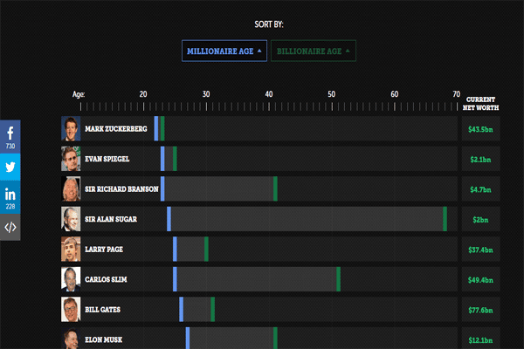Viewport: 524px width, 349px height.
Task: Share on Facebook via sidebar icon
Action: tap(10, 134)
